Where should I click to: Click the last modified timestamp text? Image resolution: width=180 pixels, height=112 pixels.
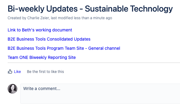coord(81,18)
